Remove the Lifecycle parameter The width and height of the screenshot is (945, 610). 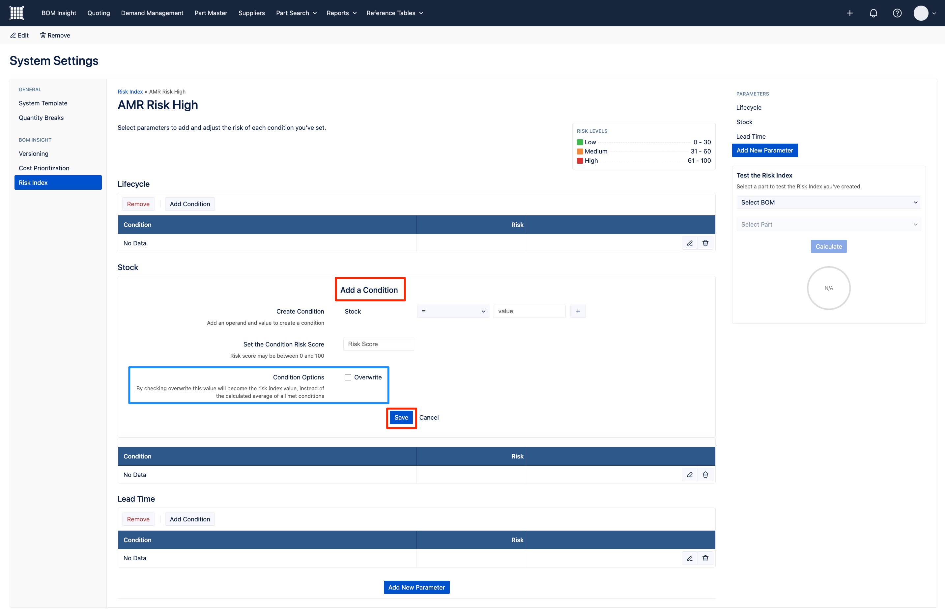coord(138,204)
